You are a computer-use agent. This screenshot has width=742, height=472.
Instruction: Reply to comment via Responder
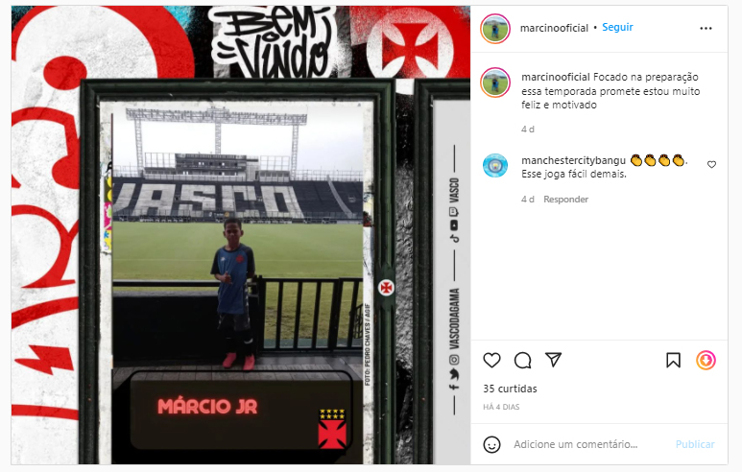click(x=565, y=200)
